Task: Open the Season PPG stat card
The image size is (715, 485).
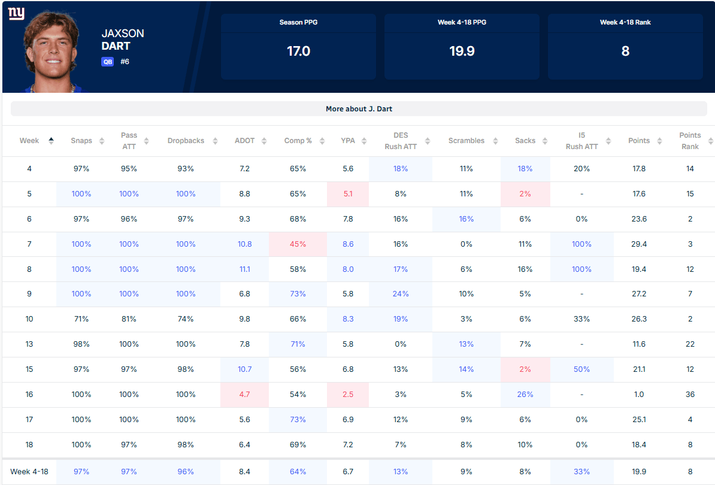Action: (x=299, y=47)
